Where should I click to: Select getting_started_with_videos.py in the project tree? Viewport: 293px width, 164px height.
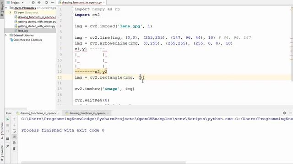click(35, 26)
